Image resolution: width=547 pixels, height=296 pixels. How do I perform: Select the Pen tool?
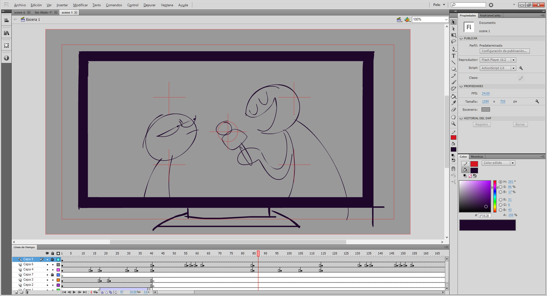453,49
